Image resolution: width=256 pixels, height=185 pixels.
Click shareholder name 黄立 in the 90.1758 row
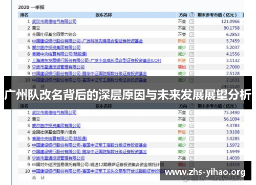click(x=36, y=28)
